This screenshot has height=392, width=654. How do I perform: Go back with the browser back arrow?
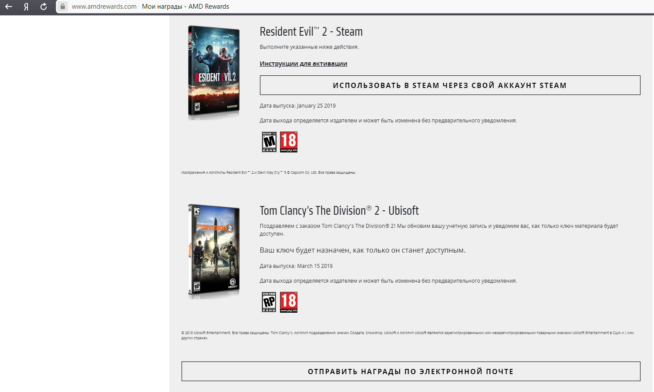(x=9, y=7)
